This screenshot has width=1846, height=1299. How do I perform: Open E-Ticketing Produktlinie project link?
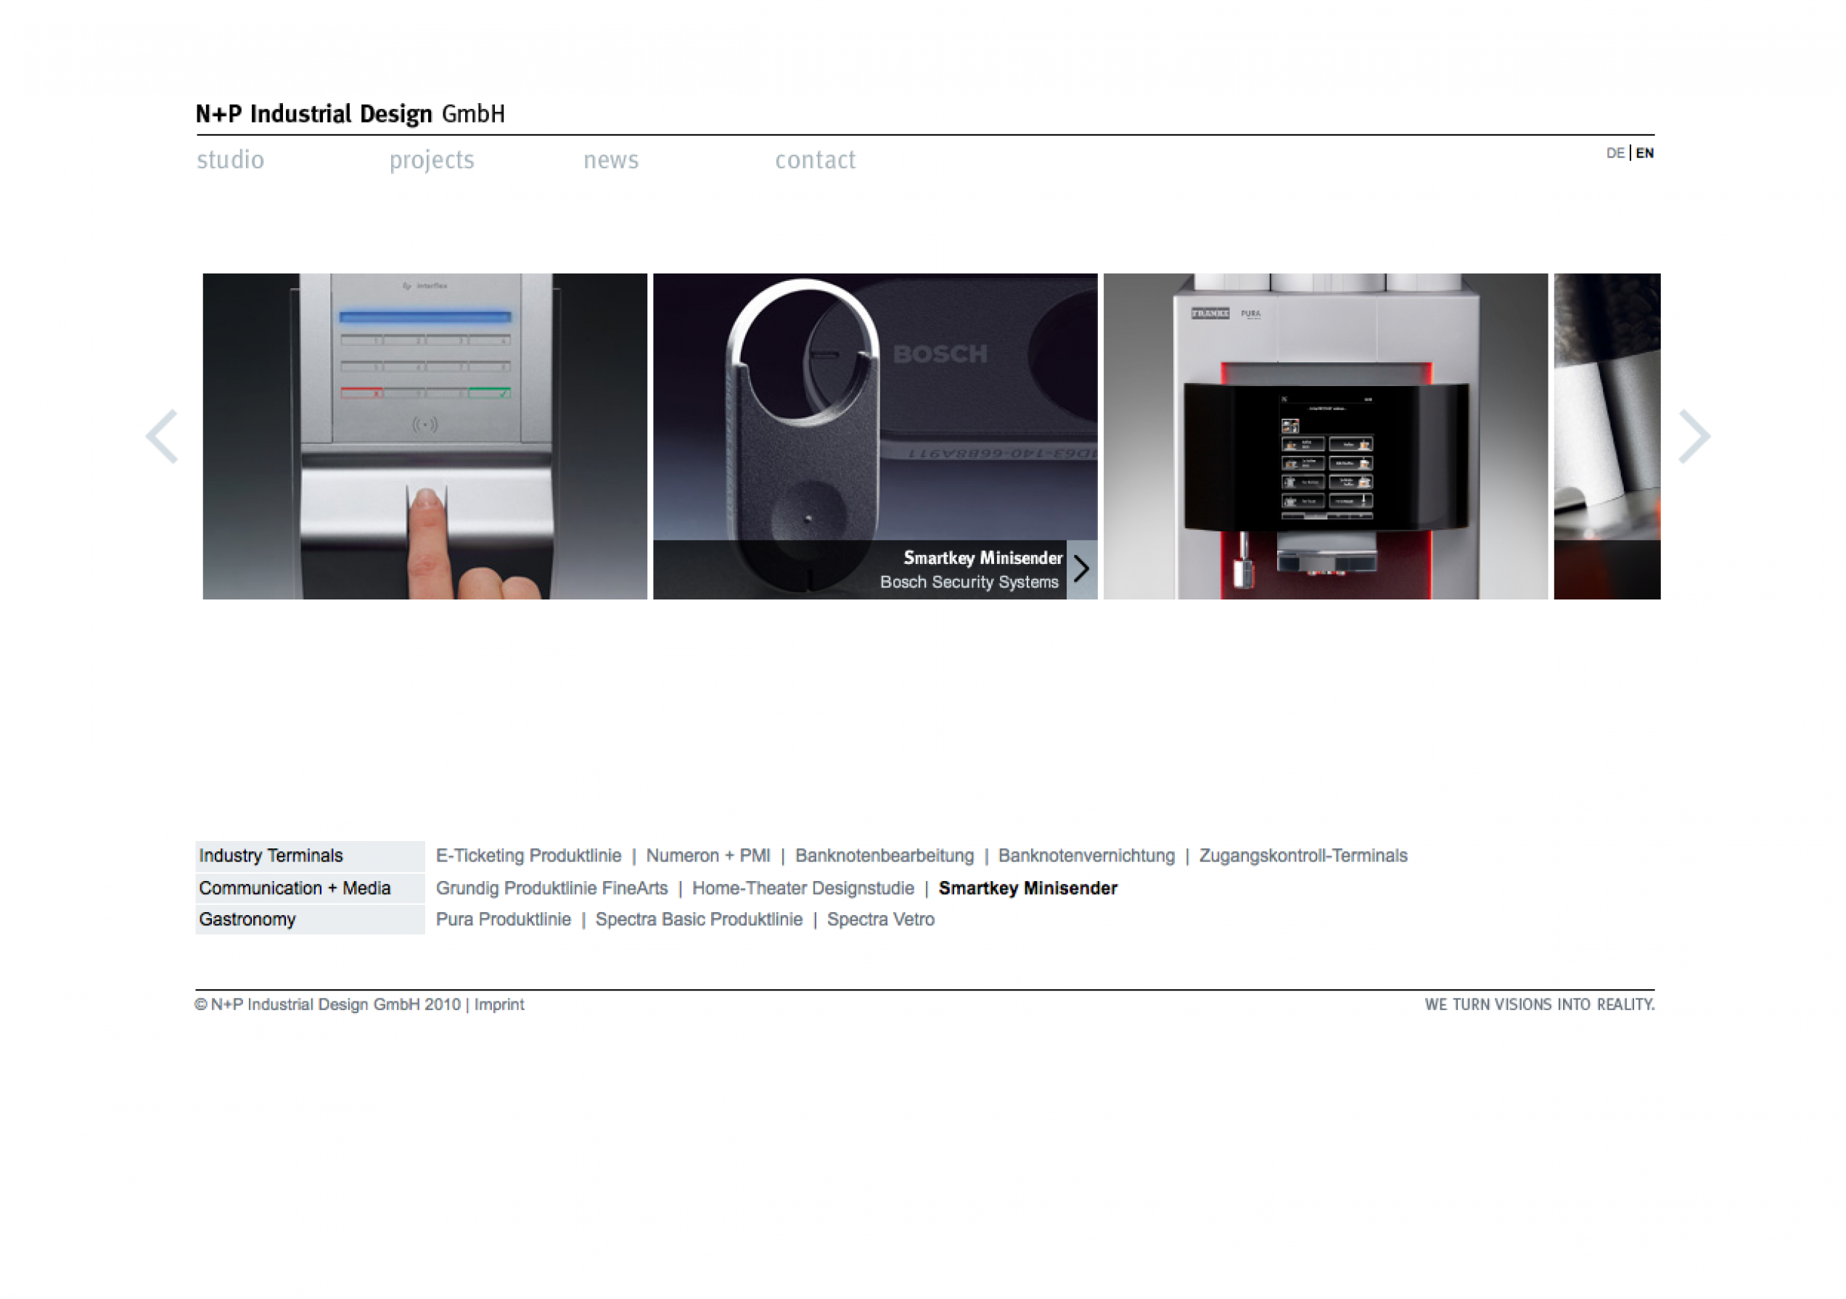(528, 856)
